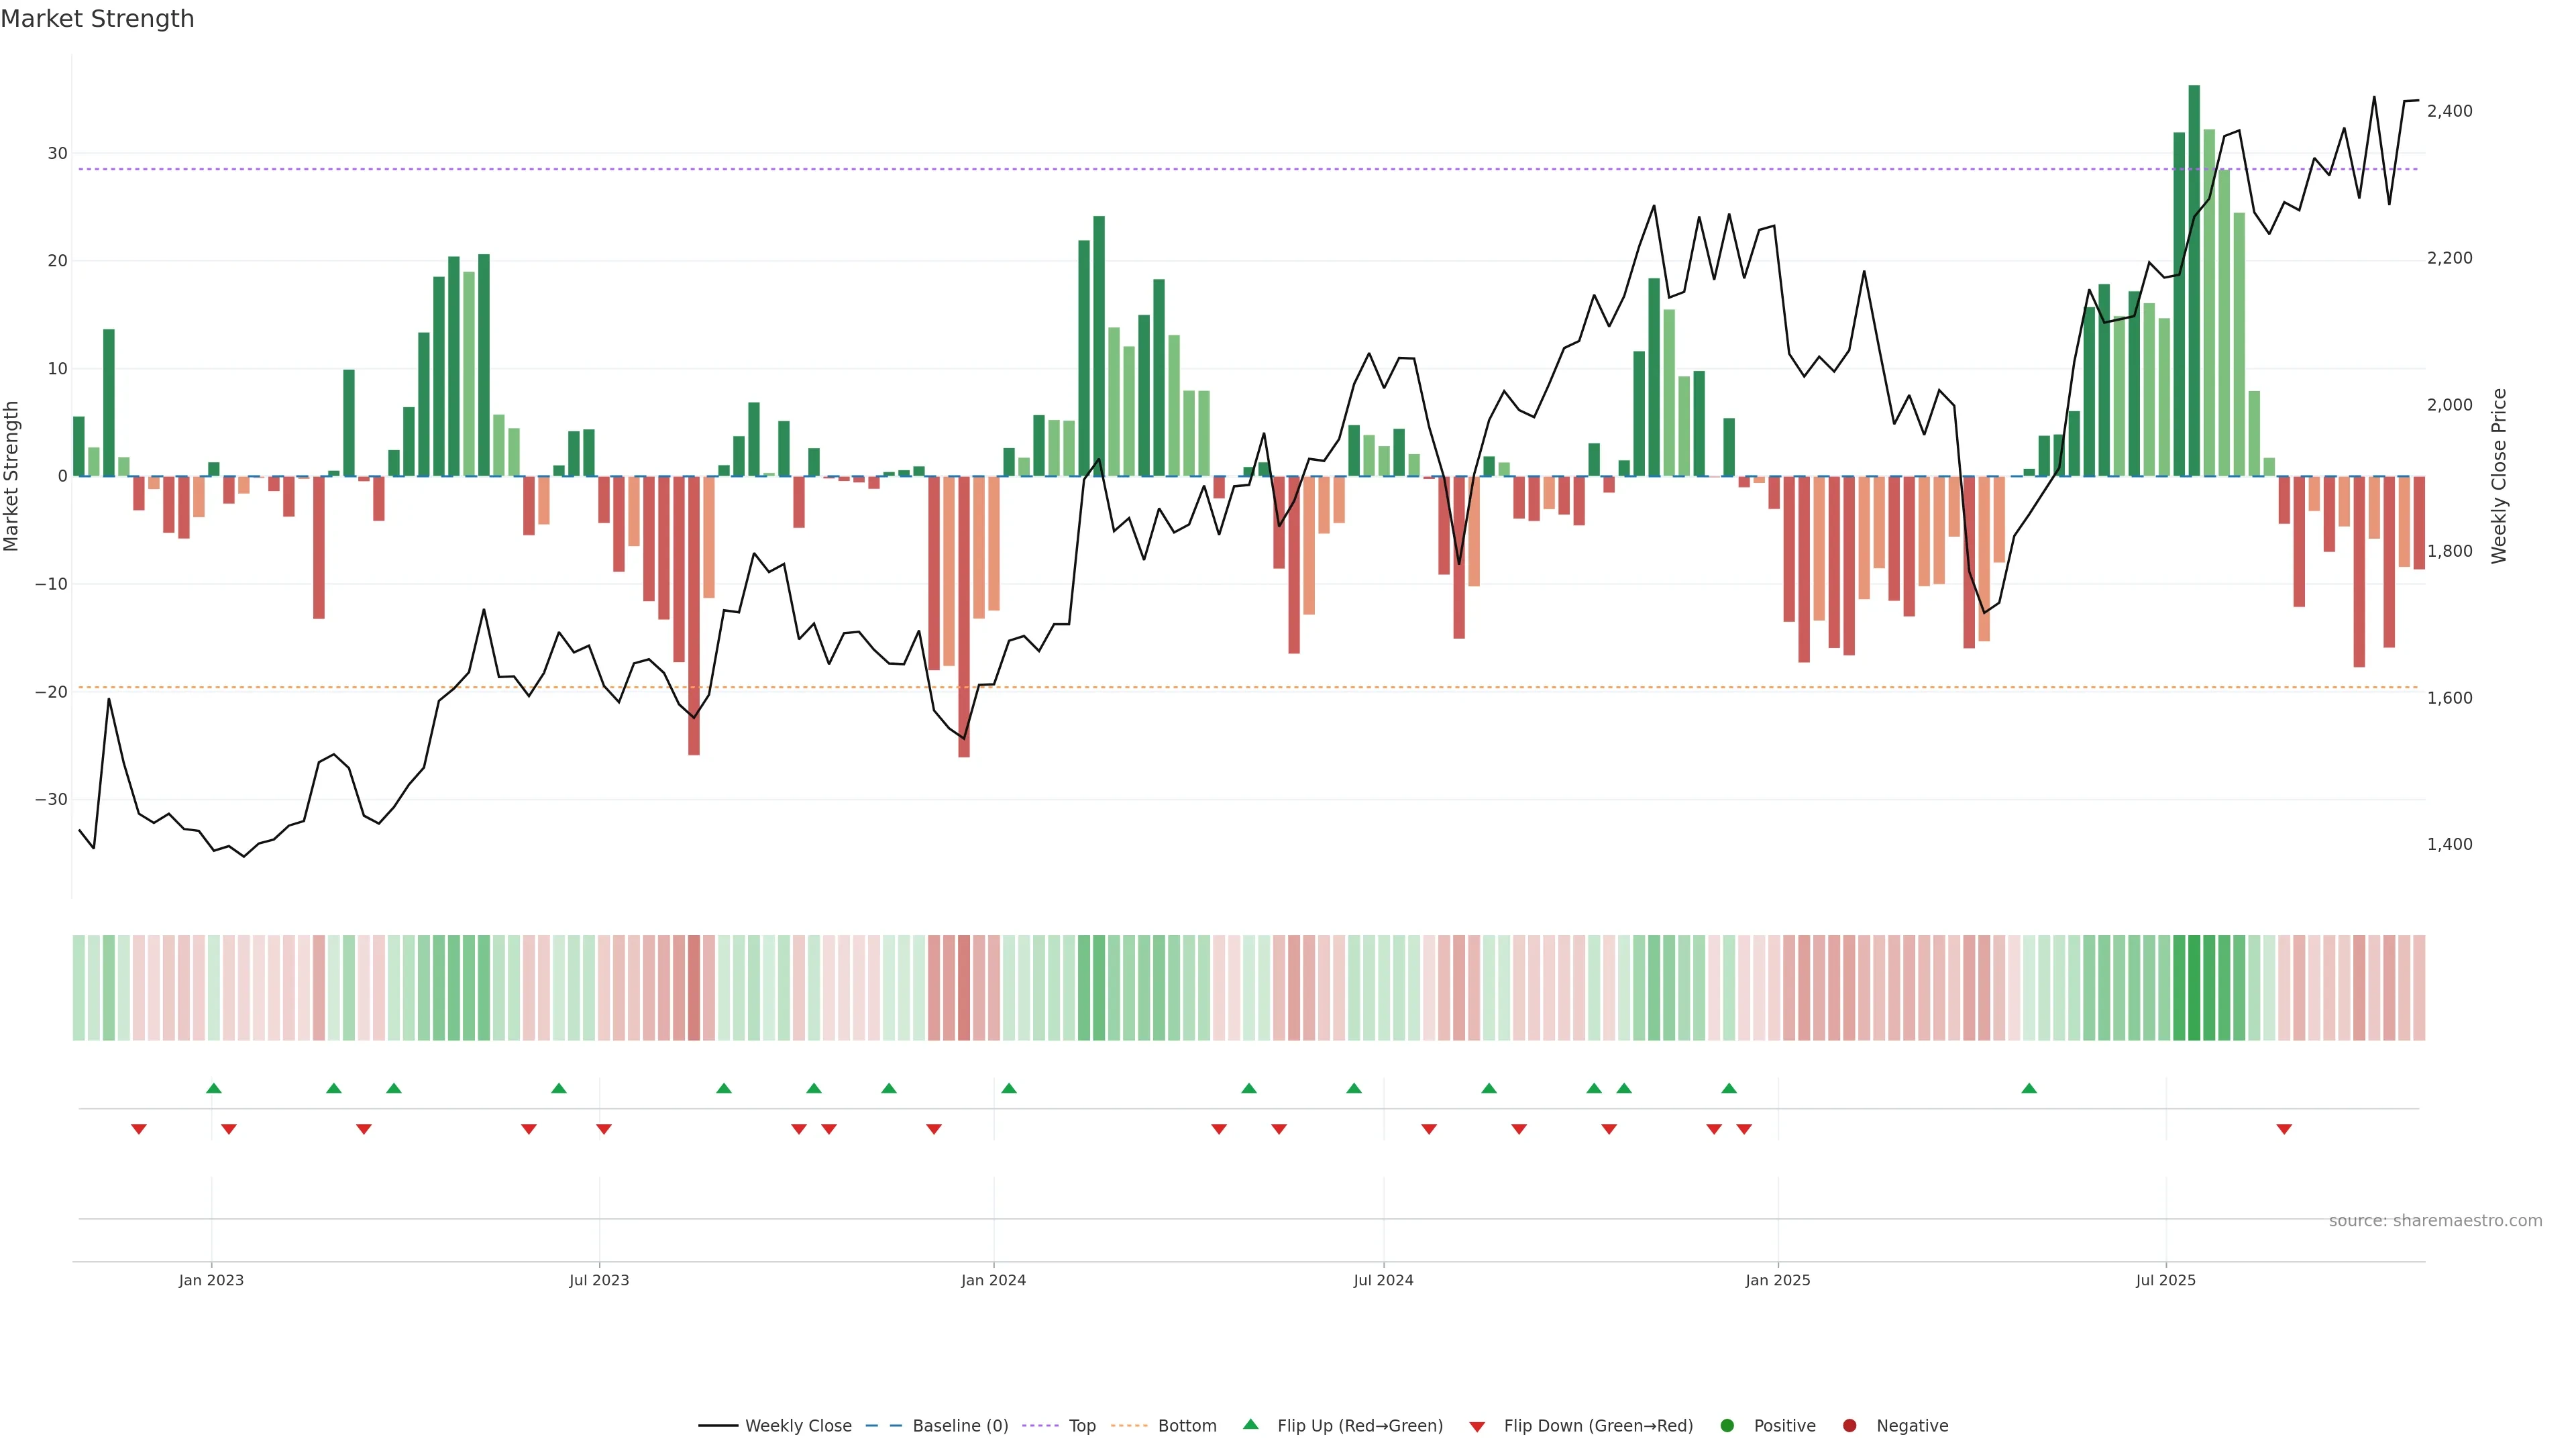Click the dark red Negative legend dot
This screenshot has height=1449, width=2576.
(1849, 1426)
